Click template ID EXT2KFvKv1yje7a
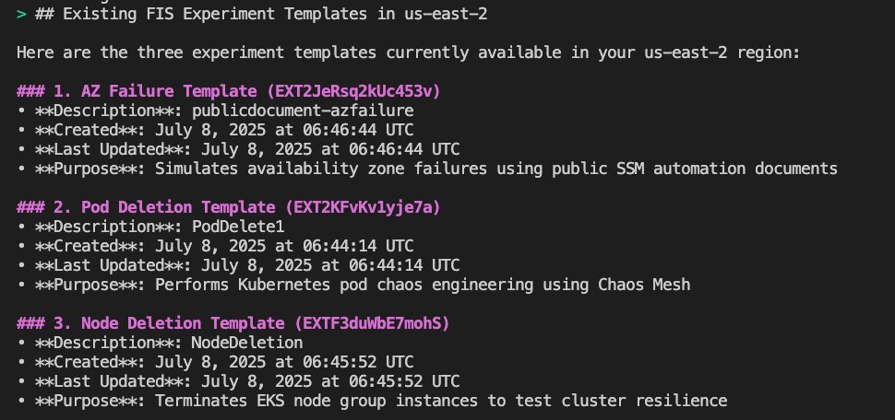Viewport: 895px width, 420px height. click(362, 207)
